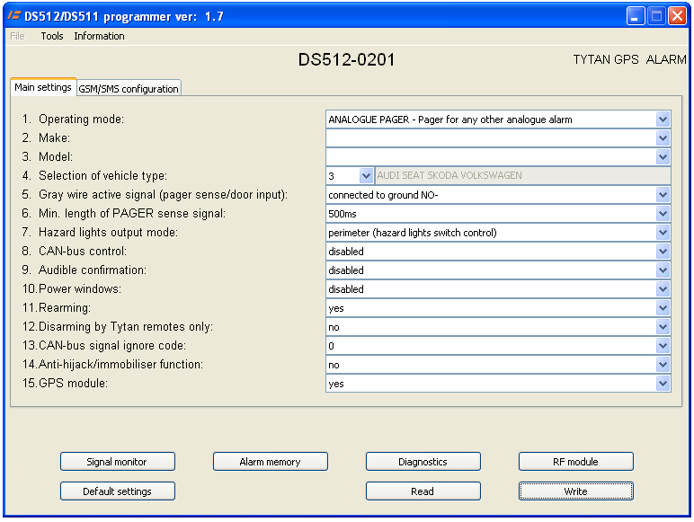Viewport: 694px width, 522px height.
Task: Expand CAN-bus signal ignore code dropdown arrow
Action: coord(663,346)
